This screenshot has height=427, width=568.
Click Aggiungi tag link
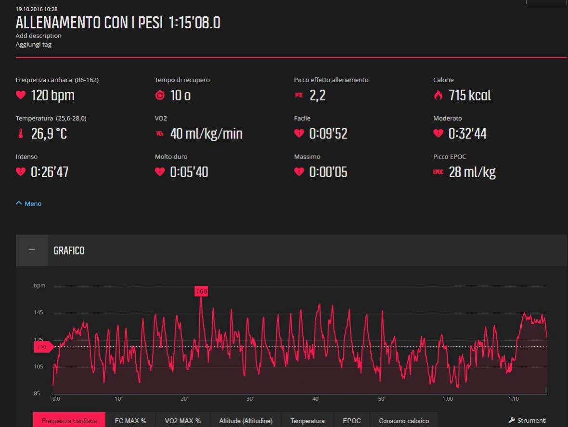coord(33,44)
